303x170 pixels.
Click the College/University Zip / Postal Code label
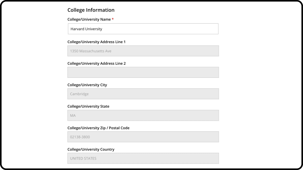tap(98, 128)
